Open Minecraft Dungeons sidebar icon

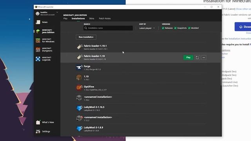point(38,50)
